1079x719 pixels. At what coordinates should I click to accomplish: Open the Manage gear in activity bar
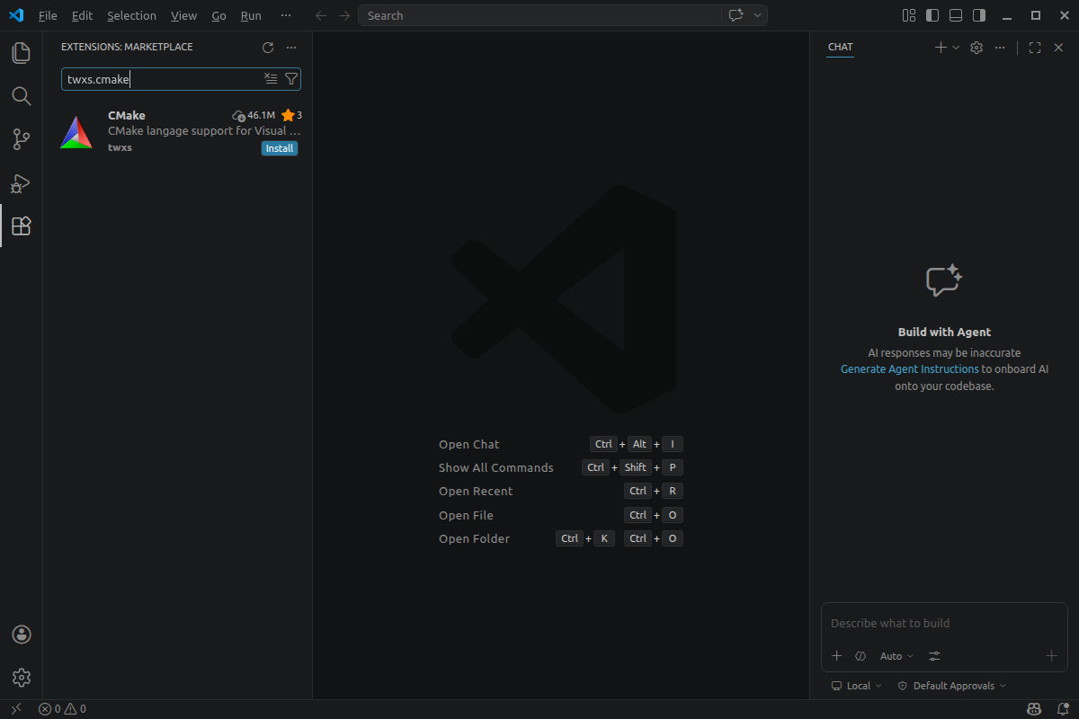click(x=22, y=678)
